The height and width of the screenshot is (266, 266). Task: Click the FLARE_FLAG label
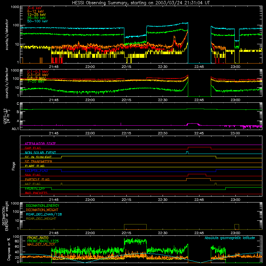[35, 166]
